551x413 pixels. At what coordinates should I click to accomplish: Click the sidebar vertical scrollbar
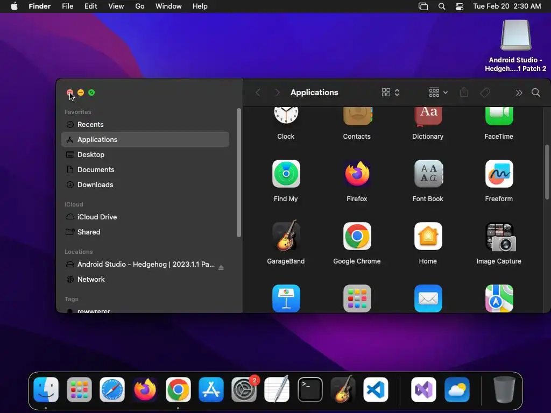click(239, 173)
